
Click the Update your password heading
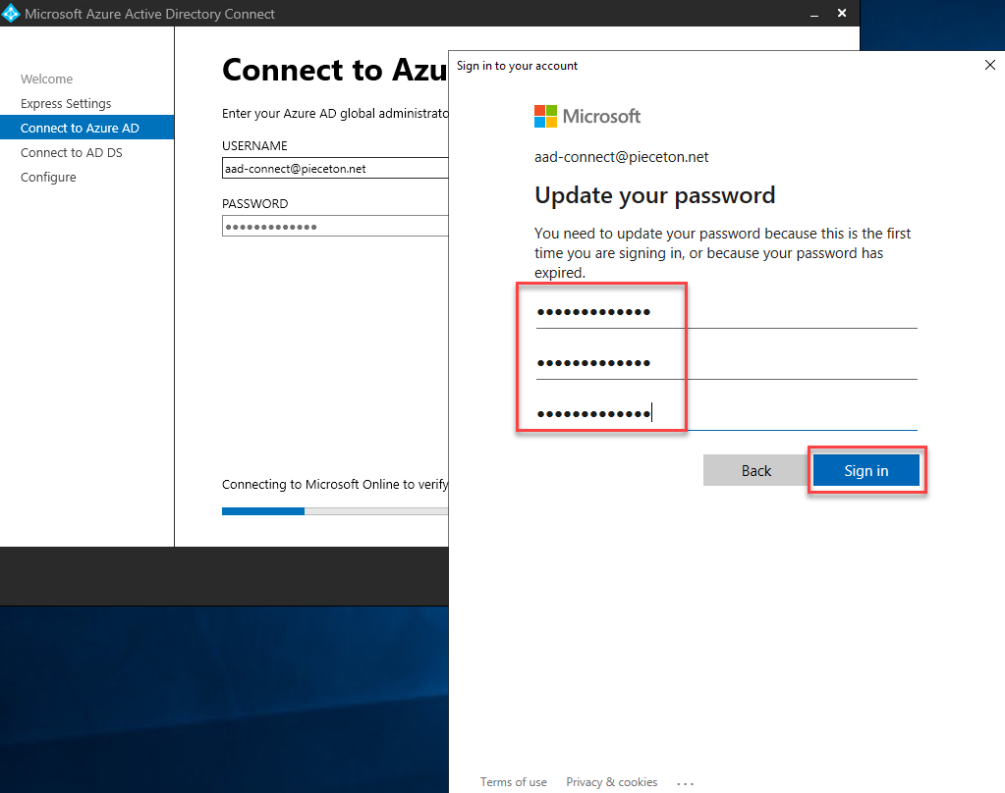[654, 195]
